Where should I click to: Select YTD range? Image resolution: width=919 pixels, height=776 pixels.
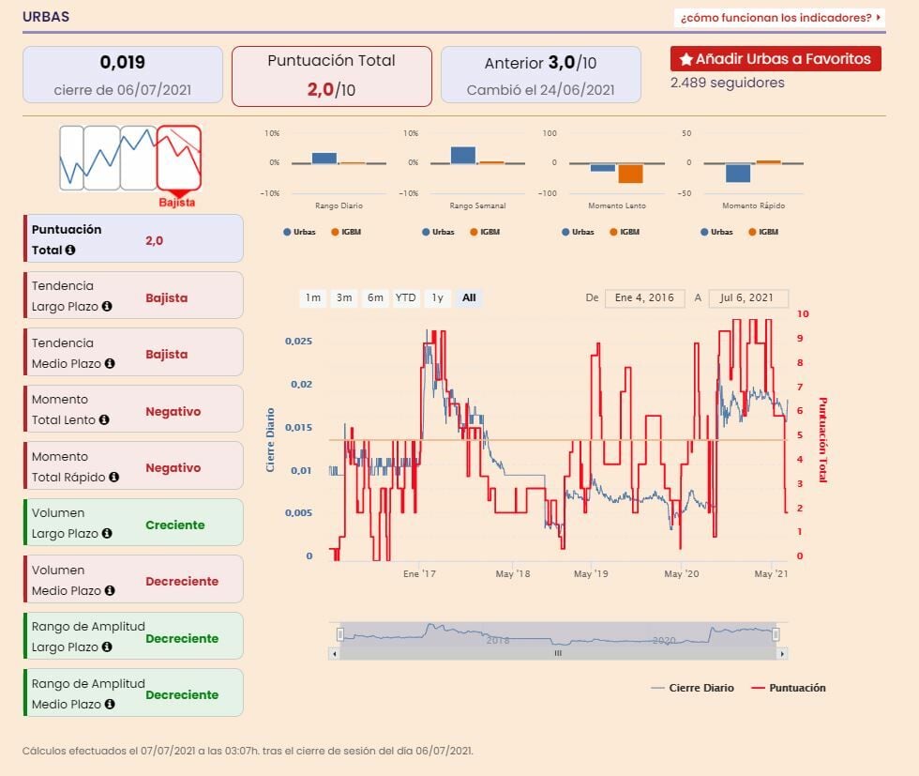point(405,298)
